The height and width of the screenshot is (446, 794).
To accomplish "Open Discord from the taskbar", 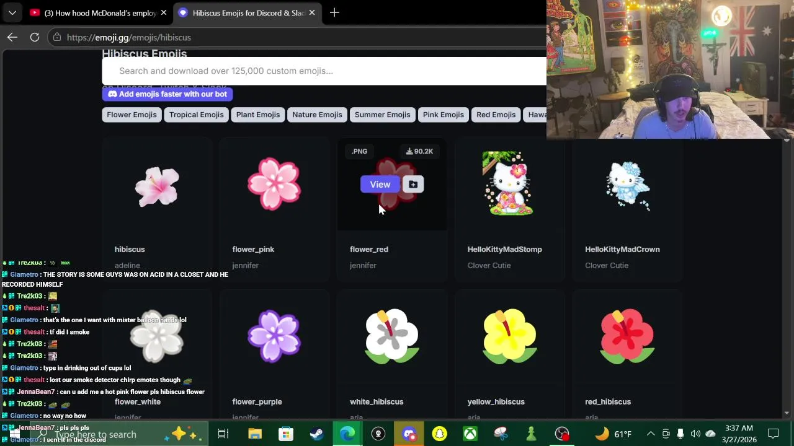I will [409, 434].
